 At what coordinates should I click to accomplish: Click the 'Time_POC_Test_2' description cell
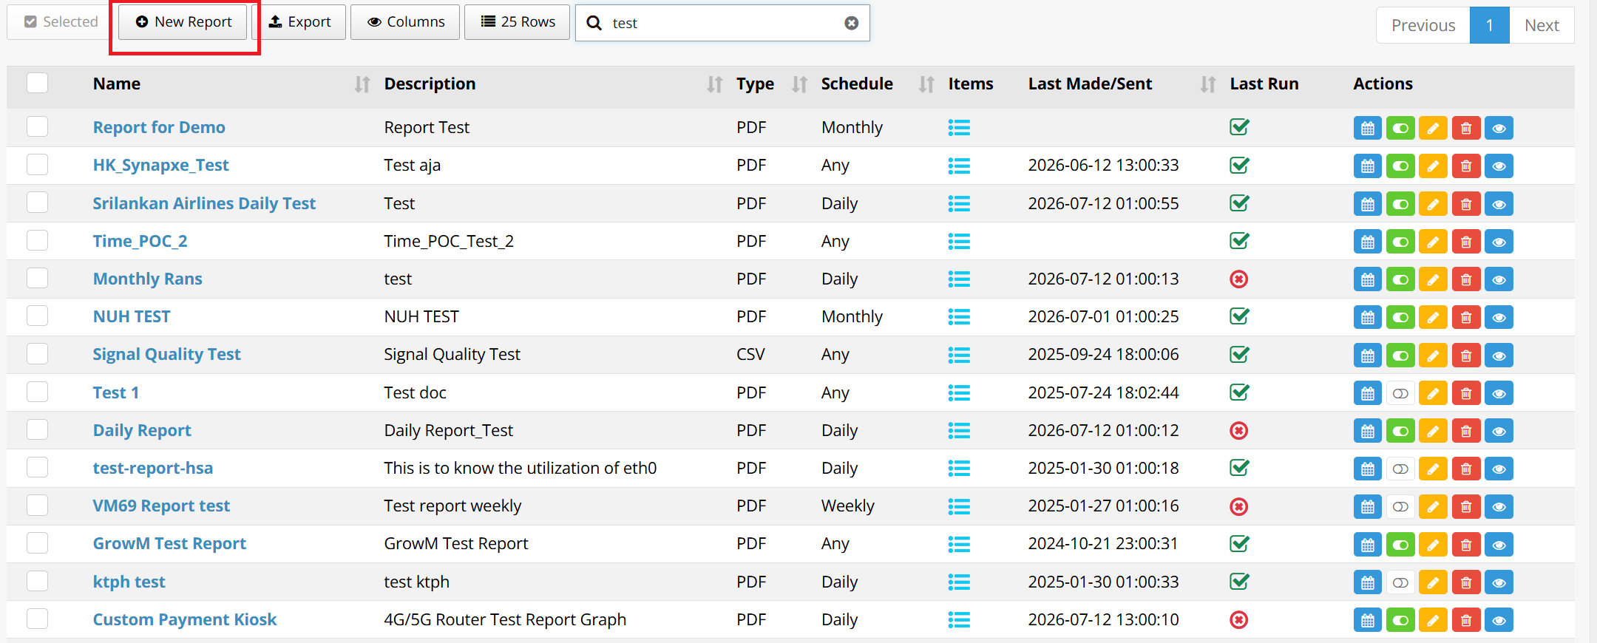(x=449, y=241)
